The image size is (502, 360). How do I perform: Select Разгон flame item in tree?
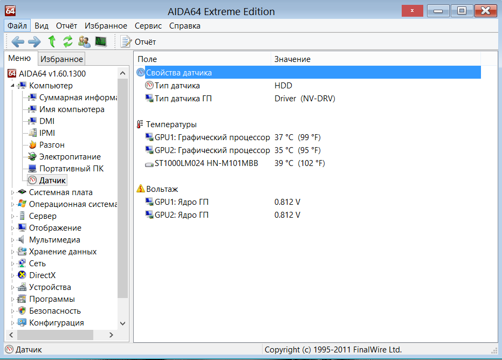coord(51,145)
